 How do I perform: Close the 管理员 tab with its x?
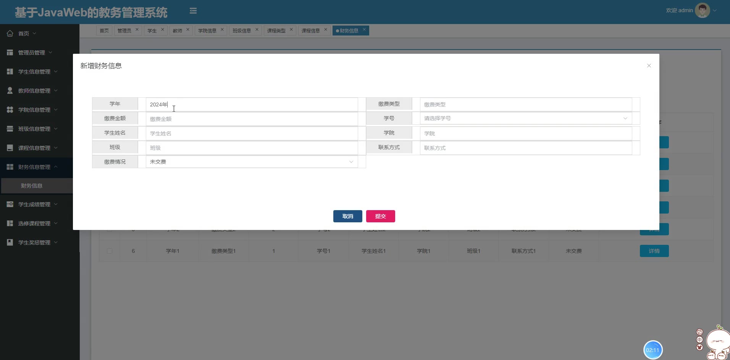tap(137, 29)
